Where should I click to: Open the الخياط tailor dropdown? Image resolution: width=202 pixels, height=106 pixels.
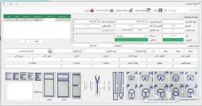[x=81, y=46]
